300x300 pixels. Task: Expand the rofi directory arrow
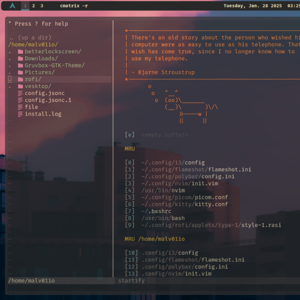[x=10, y=80]
